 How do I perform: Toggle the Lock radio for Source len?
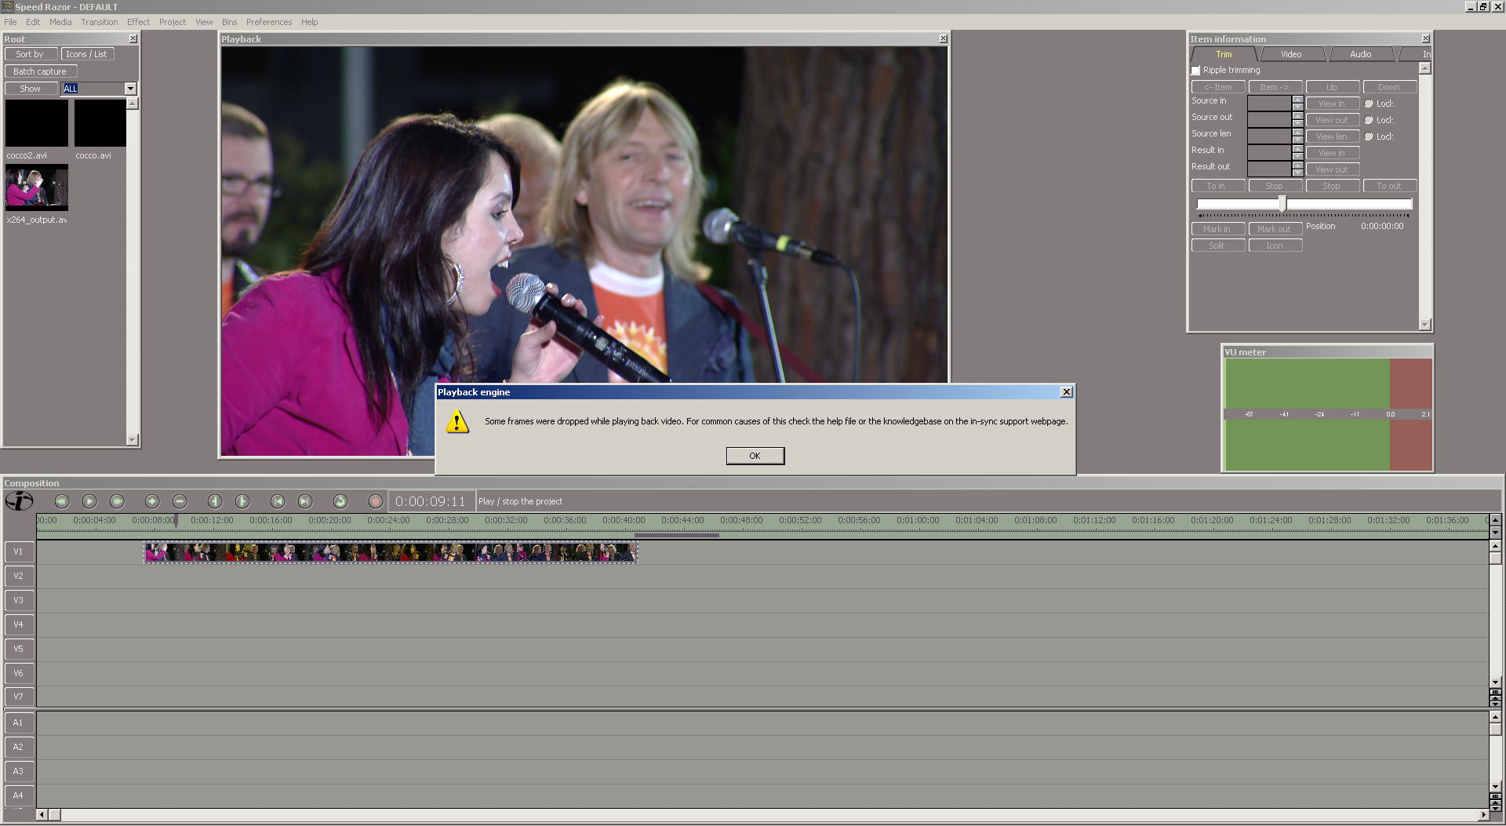coord(1369,136)
